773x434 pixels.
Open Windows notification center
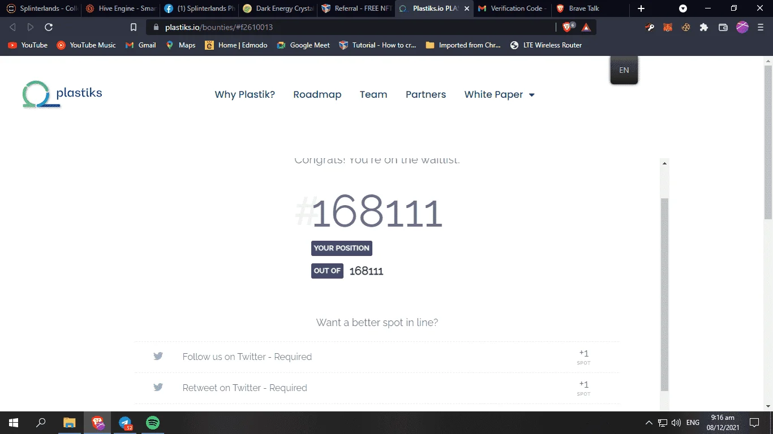754,423
